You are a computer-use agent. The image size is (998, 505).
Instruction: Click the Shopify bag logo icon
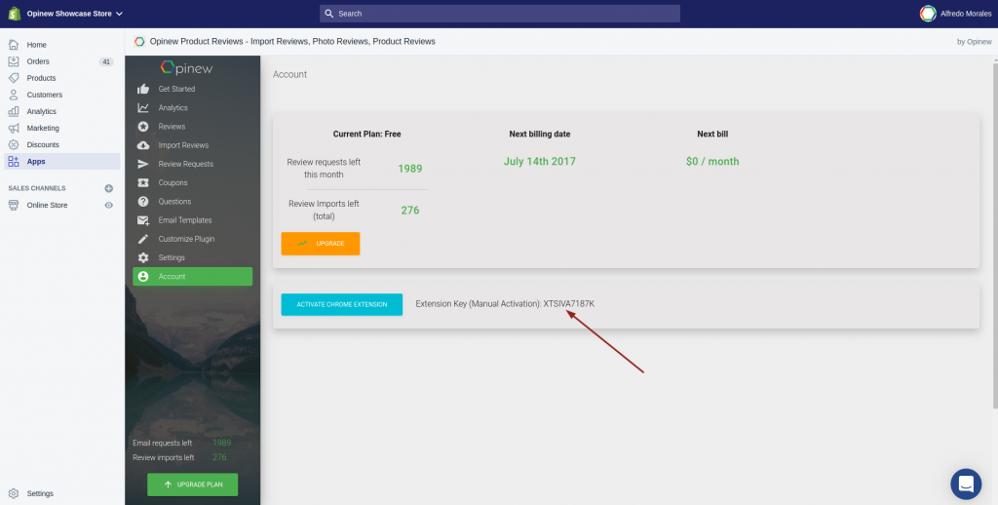coord(14,14)
